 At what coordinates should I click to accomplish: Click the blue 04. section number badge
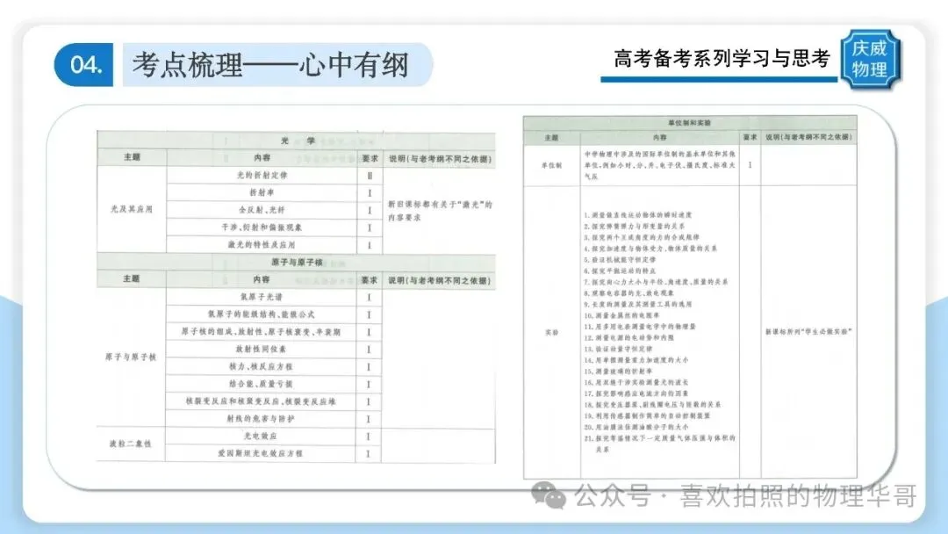pos(83,65)
